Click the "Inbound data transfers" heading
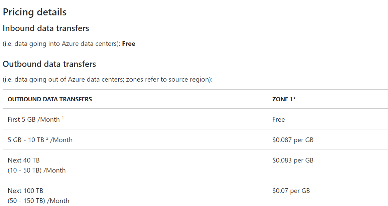Viewport: 388px width, 206px height. 46,28
